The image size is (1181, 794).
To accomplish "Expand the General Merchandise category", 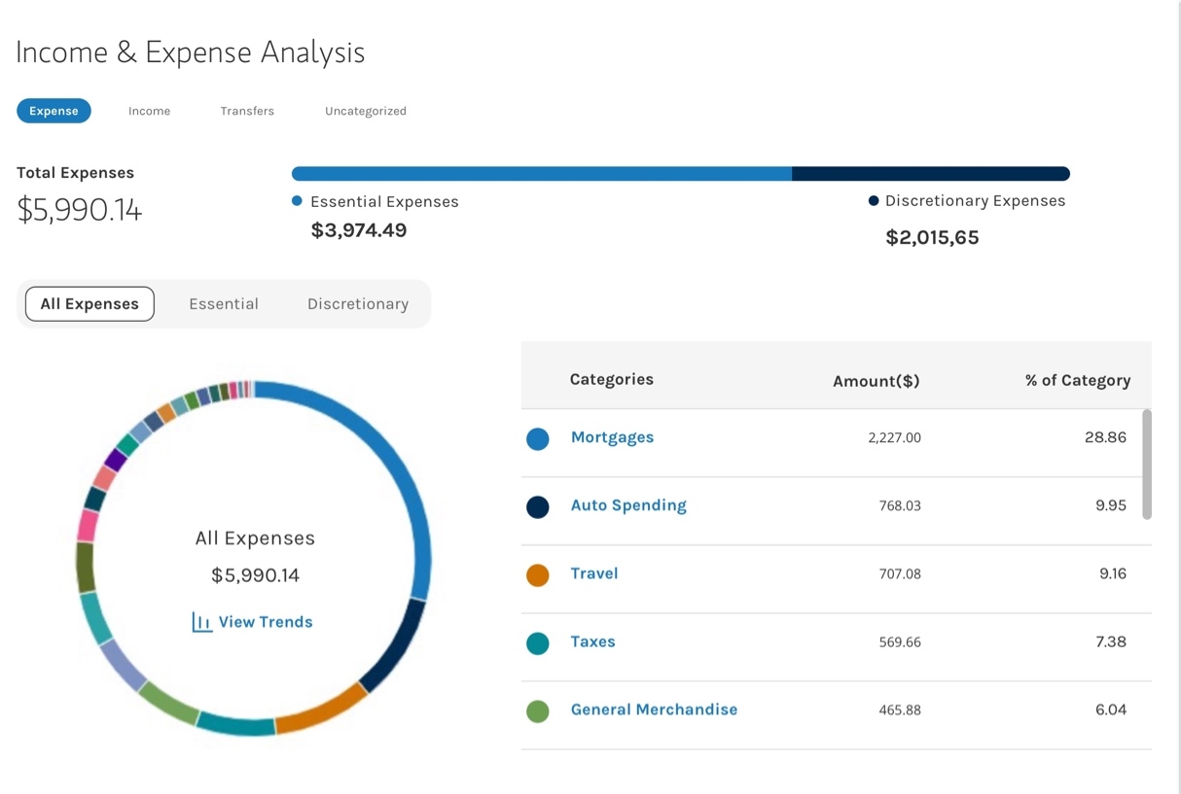I will [x=654, y=709].
